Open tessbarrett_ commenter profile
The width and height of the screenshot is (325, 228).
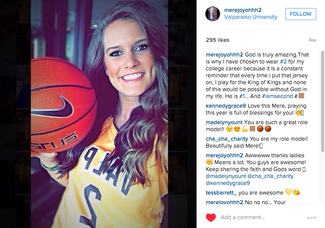[x=221, y=193]
